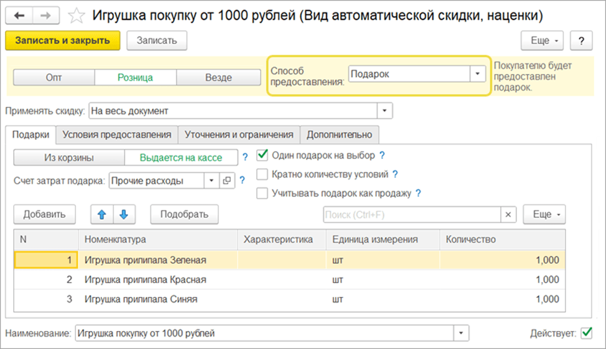The height and width of the screenshot is (349, 606).
Task: Expand the 'Способ предоставления' dropdown
Action: [x=477, y=74]
